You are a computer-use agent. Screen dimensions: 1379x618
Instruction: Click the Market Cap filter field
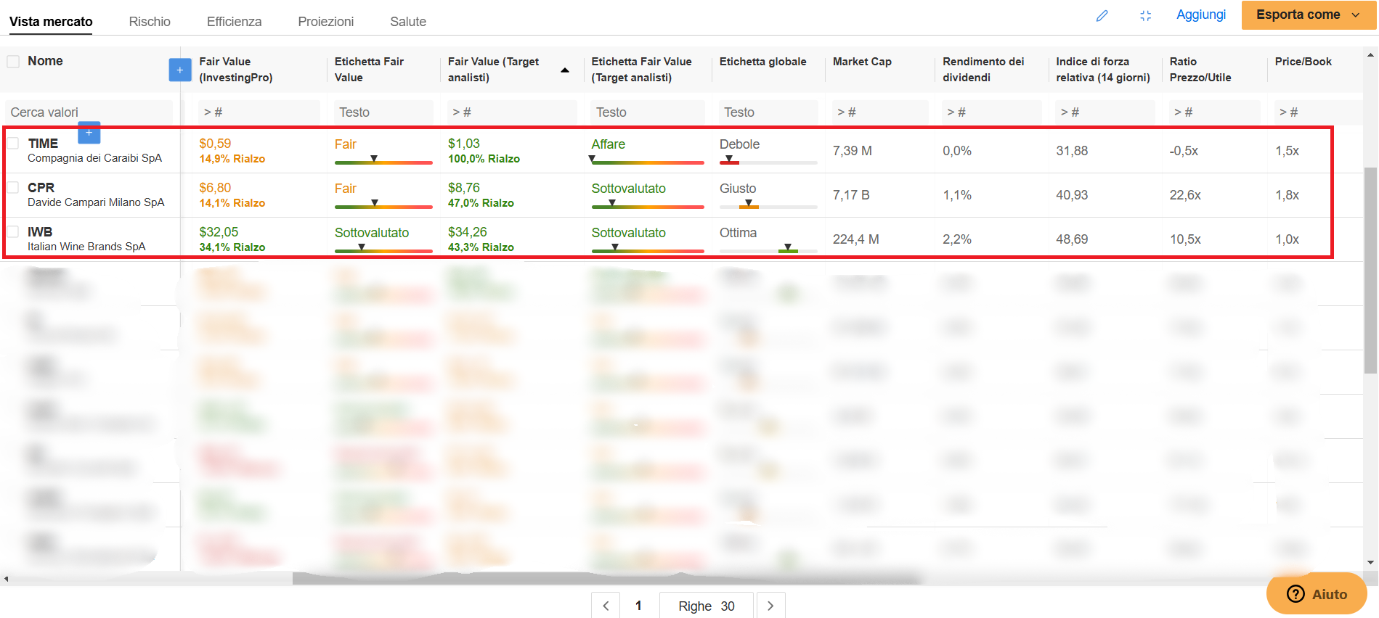(880, 112)
